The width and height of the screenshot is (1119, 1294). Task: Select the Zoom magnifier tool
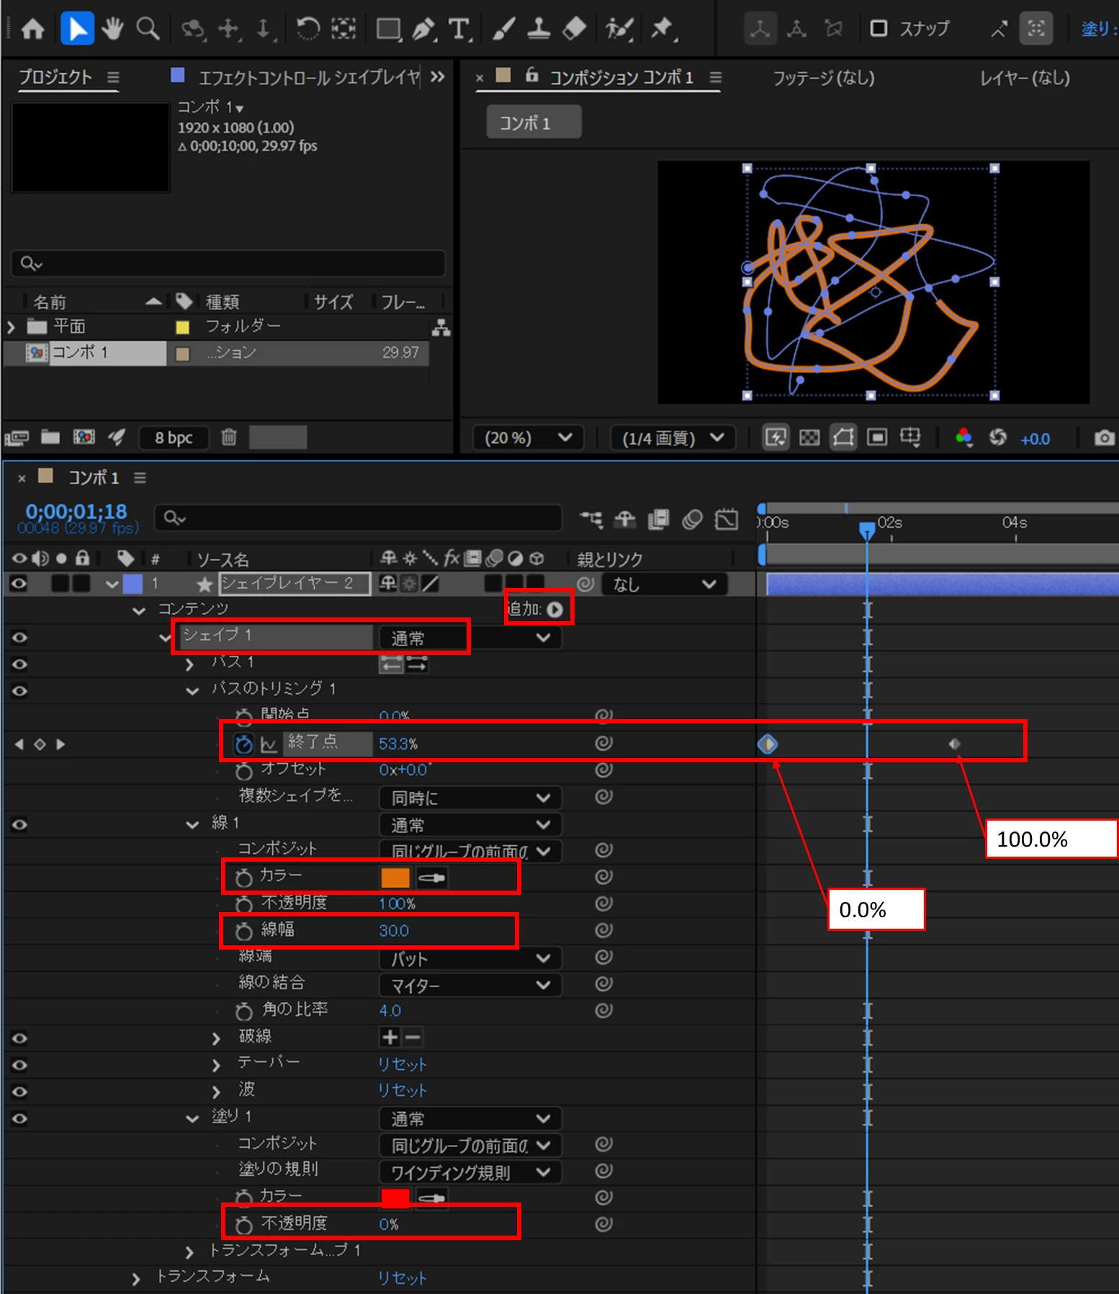(x=148, y=29)
